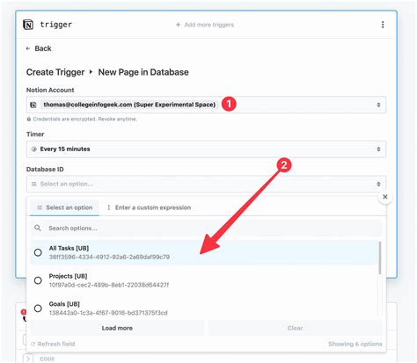
Task: Select the All Tasks [UB] radio button
Action: (38, 252)
